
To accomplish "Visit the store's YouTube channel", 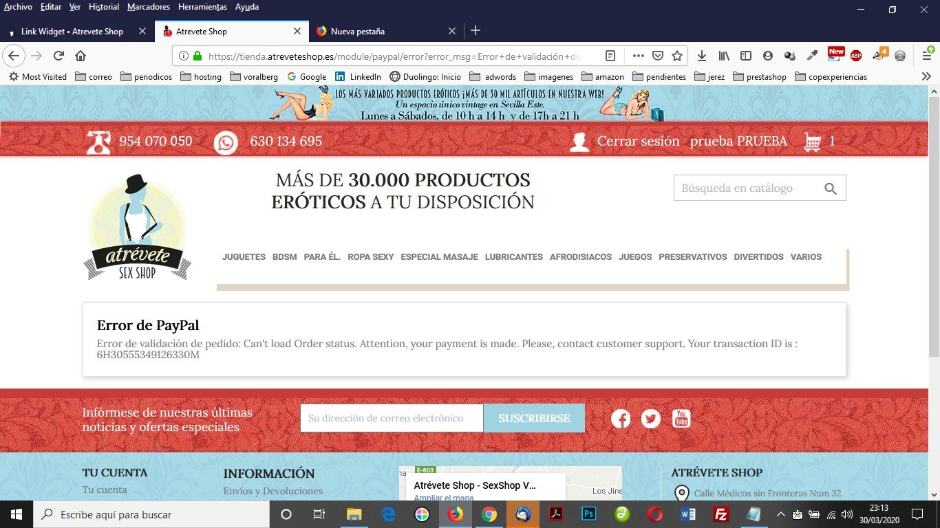I will (681, 419).
